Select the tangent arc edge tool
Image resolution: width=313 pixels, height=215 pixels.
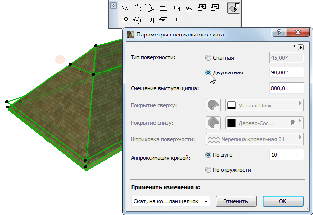point(150,8)
